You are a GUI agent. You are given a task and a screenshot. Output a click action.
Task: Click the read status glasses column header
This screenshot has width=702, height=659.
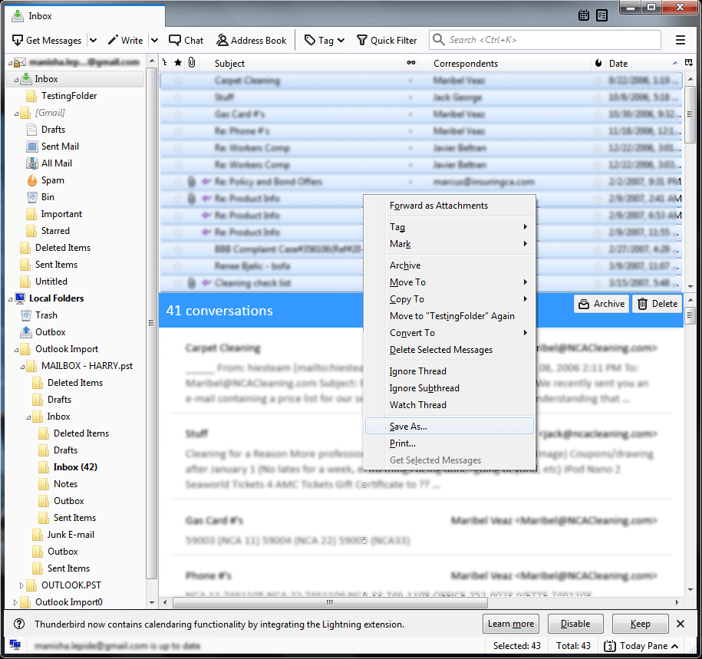click(x=410, y=63)
